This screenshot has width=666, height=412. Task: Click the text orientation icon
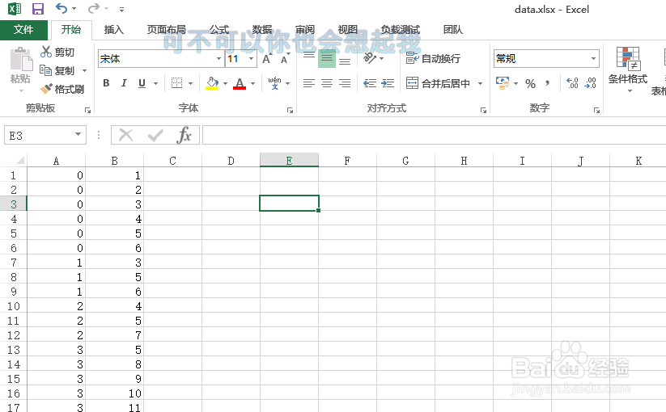(370, 58)
